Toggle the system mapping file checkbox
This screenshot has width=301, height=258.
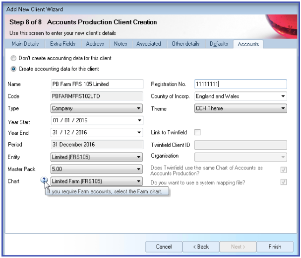point(284,182)
